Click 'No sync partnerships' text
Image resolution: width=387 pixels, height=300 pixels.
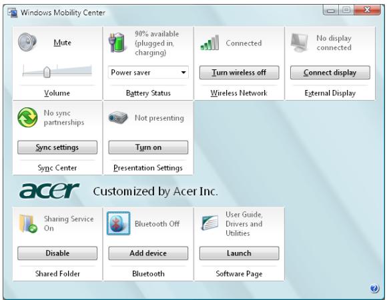tap(64, 117)
